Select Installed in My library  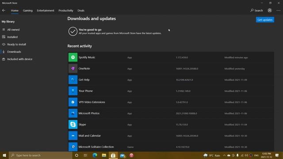[x=12, y=37]
